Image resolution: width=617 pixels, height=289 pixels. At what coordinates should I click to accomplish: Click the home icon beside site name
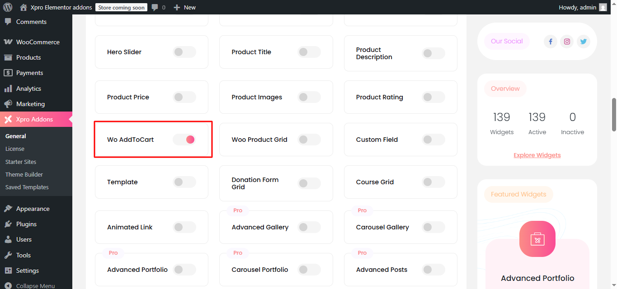[x=24, y=7]
